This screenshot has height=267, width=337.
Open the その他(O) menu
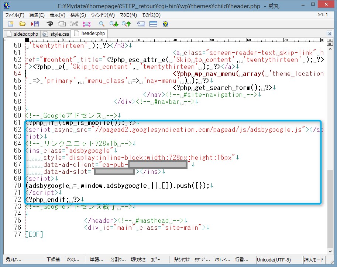tap(151, 15)
